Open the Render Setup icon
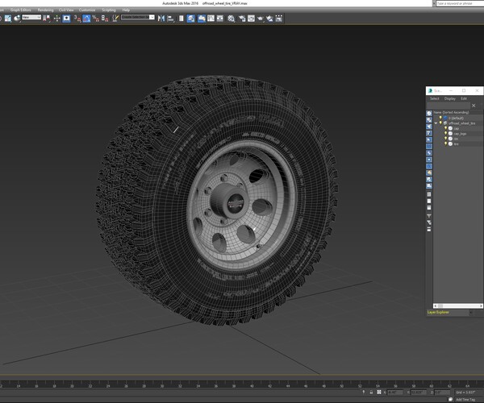 tap(242, 19)
